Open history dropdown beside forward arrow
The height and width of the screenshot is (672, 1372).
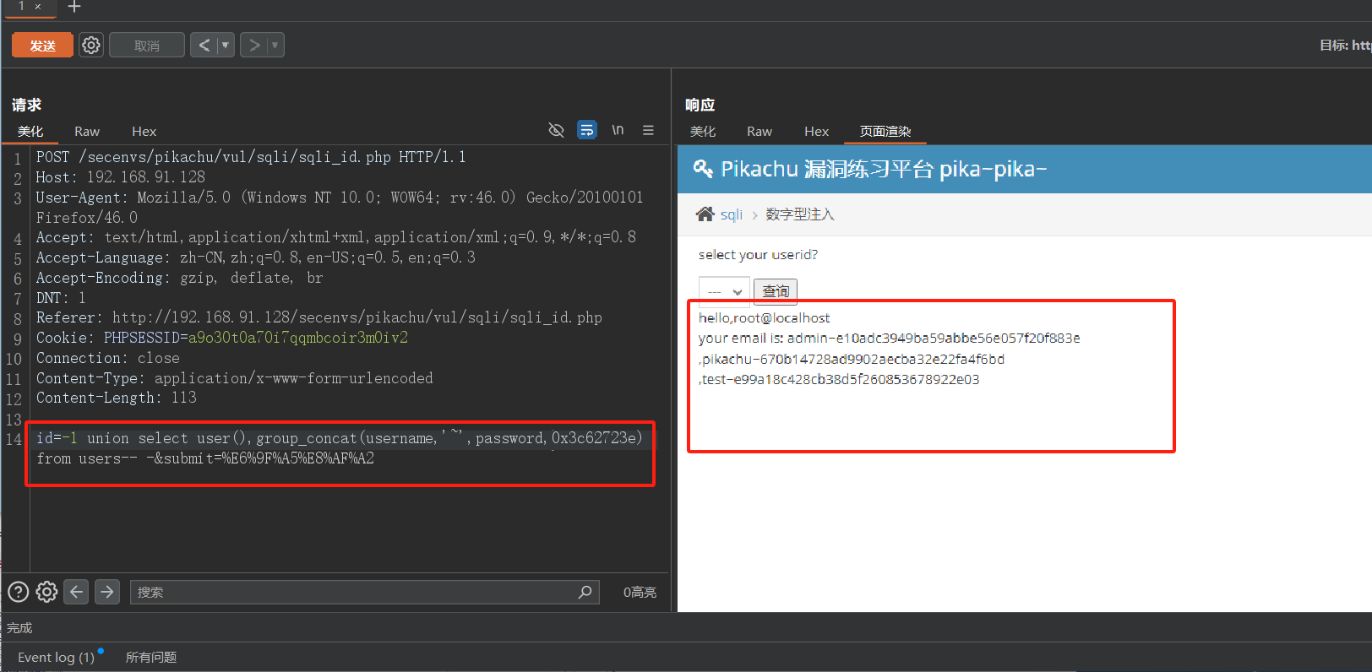[275, 45]
